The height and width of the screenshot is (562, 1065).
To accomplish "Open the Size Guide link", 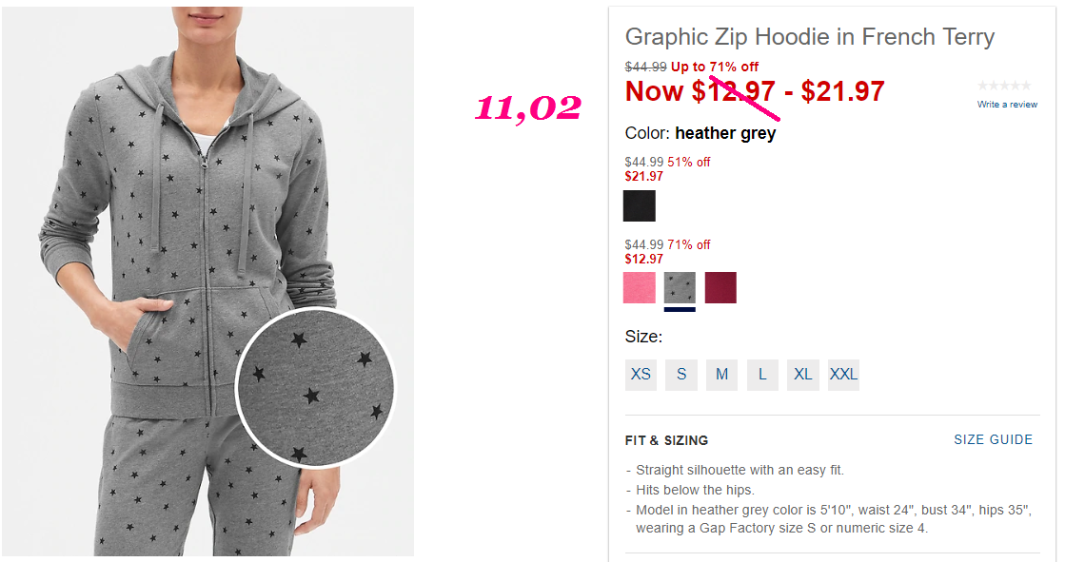I will tap(993, 440).
